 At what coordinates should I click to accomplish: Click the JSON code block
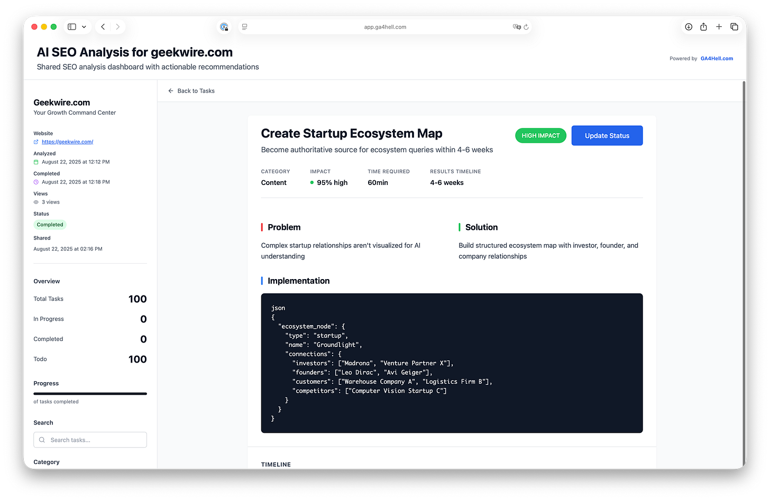tap(452, 363)
